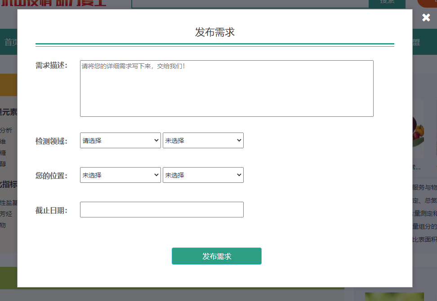Click the 服务与物 link on the right
The width and height of the screenshot is (437, 301).
pyautogui.click(x=424, y=187)
